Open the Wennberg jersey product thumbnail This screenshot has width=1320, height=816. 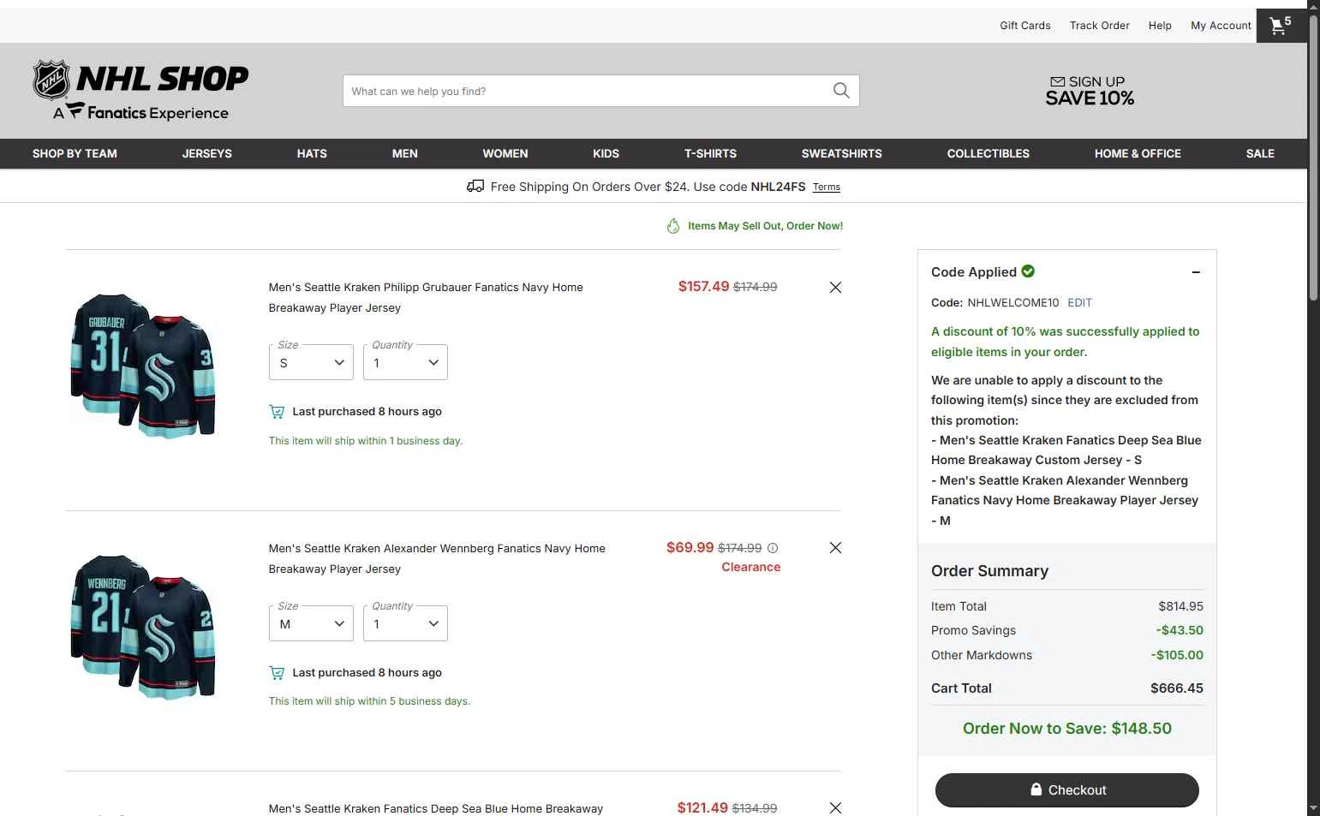[x=142, y=627]
